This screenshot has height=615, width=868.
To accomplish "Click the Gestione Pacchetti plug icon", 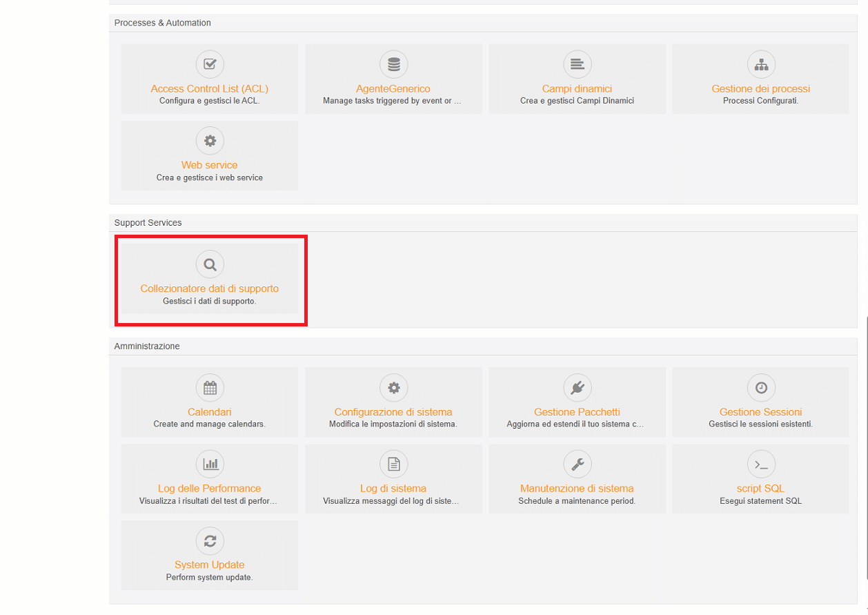I will tap(577, 388).
